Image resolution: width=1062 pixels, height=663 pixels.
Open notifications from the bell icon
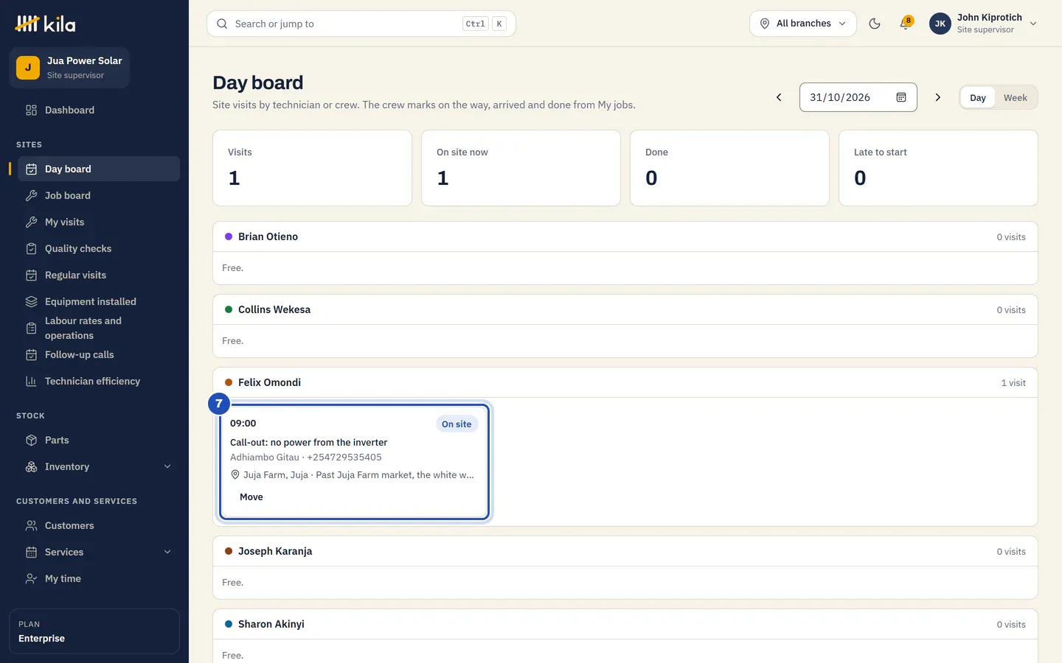pyautogui.click(x=906, y=24)
